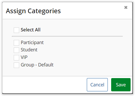Click the word Group in last category
This screenshot has width=135, height=96.
pos(27,65)
